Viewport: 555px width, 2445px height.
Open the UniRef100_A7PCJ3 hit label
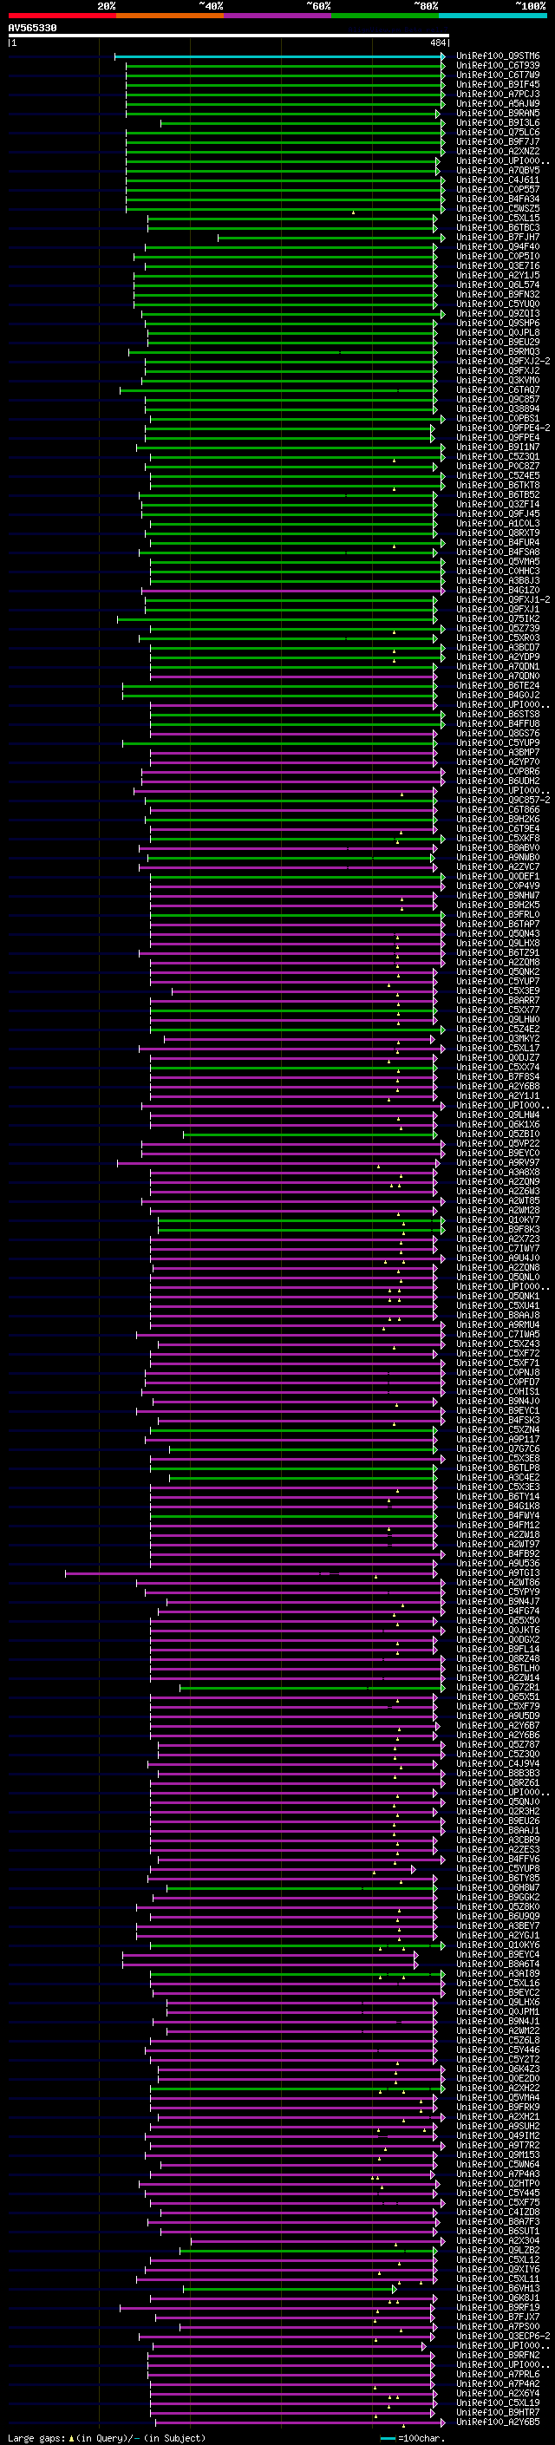pyautogui.click(x=498, y=94)
